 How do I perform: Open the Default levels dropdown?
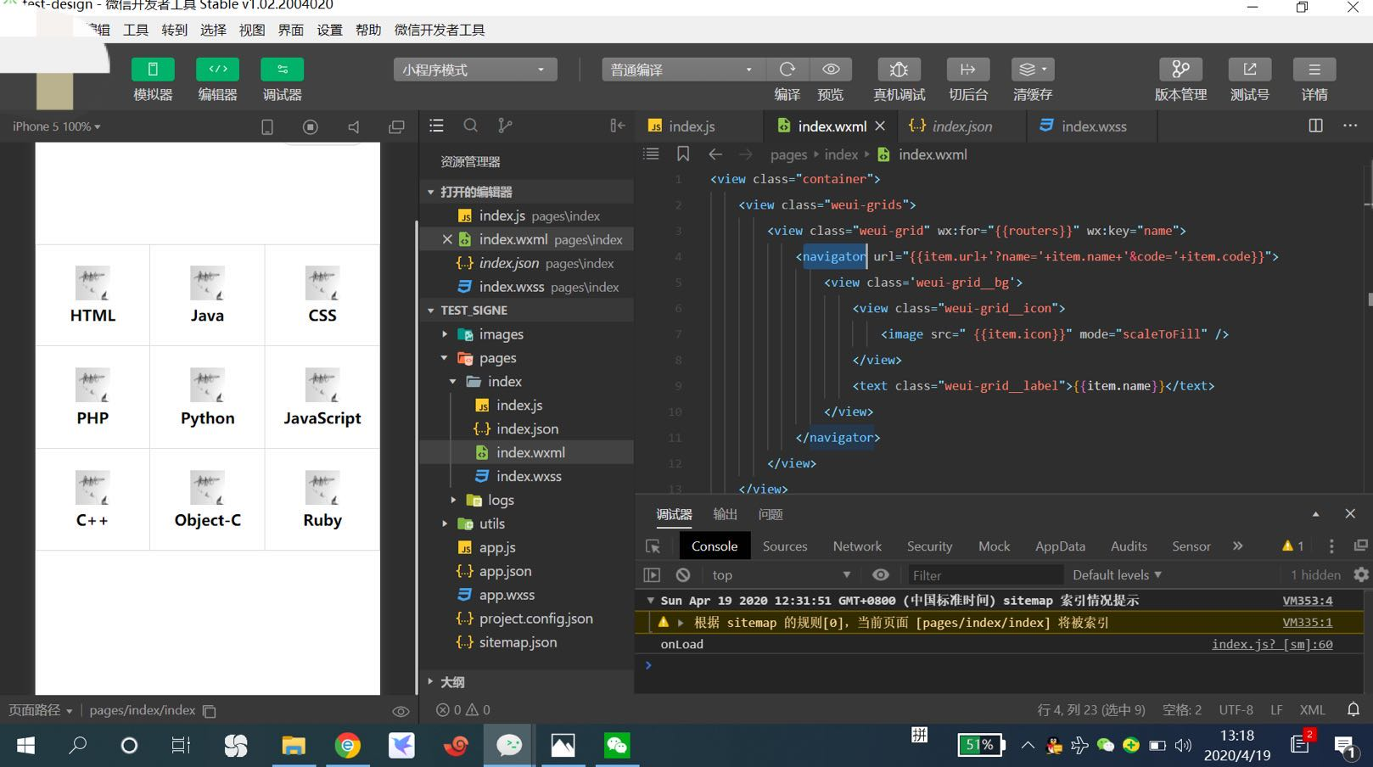(x=1117, y=574)
